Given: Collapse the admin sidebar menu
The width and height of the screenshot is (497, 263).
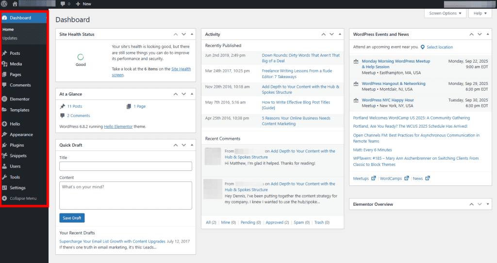Looking at the screenshot, I should click(x=19, y=198).
